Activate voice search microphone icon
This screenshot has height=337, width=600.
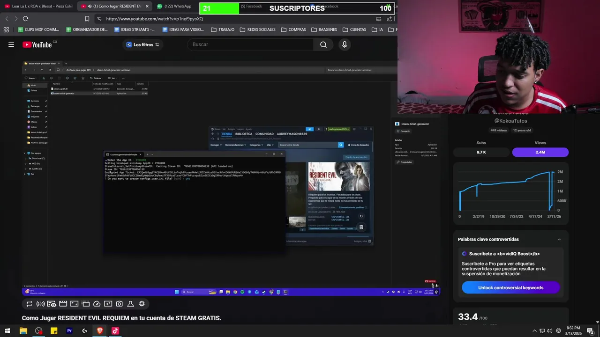345,44
